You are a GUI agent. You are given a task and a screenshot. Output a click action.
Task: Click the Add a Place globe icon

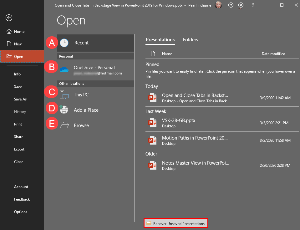click(x=64, y=110)
